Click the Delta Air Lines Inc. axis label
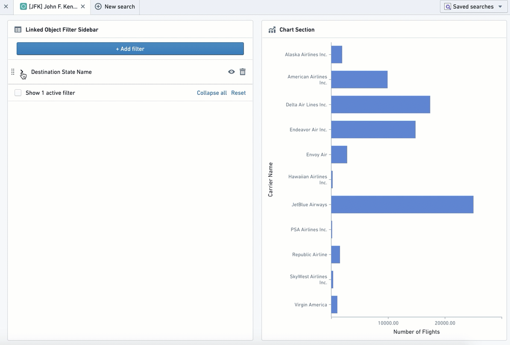 point(306,105)
